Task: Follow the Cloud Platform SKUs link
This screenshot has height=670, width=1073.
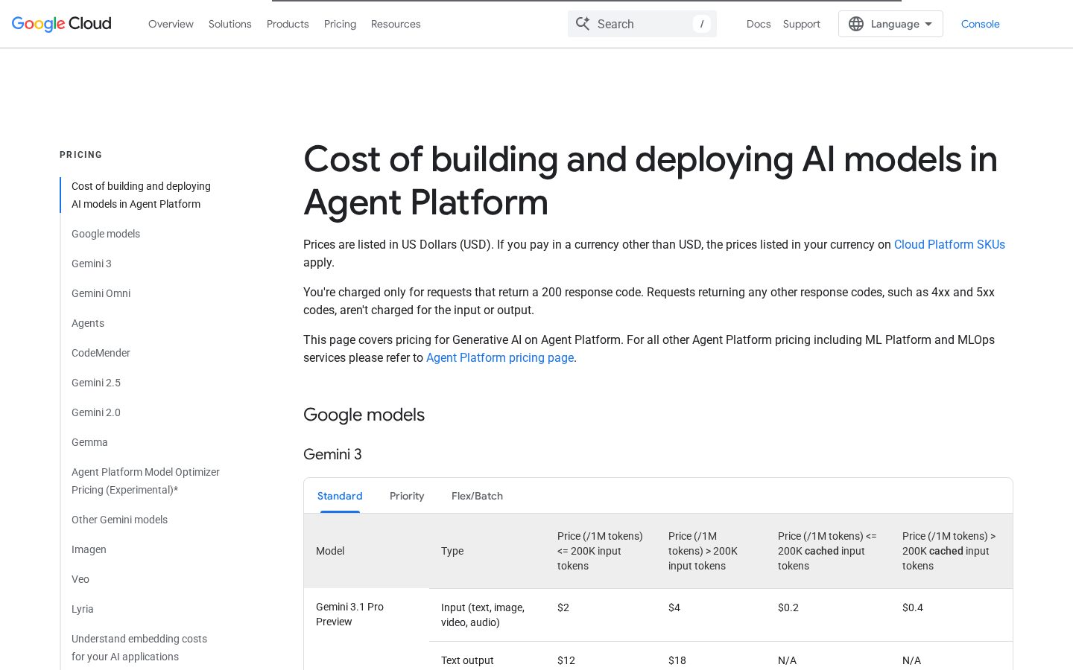Action: [x=949, y=244]
